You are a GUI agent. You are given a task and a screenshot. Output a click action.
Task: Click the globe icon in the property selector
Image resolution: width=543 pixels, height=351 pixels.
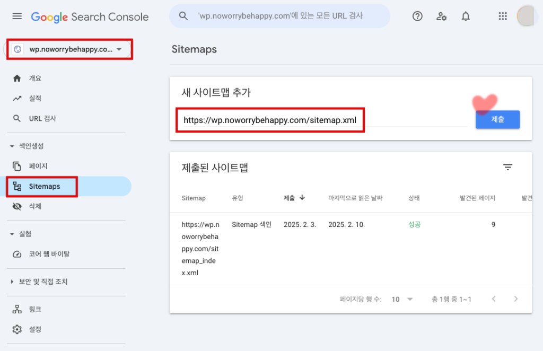[x=17, y=49]
